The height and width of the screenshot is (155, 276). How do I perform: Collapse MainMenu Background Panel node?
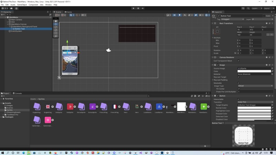coord(10,27)
